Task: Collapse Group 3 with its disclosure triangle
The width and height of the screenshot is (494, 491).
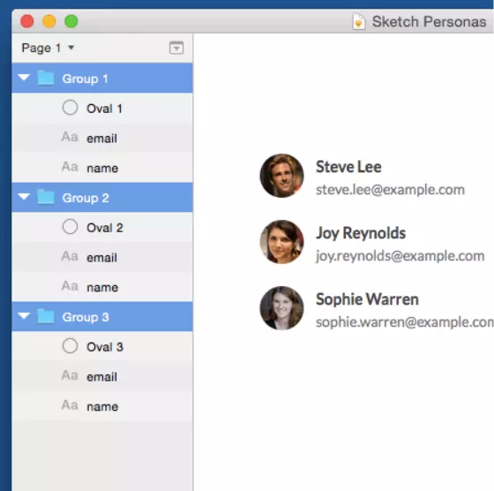Action: pos(24,315)
